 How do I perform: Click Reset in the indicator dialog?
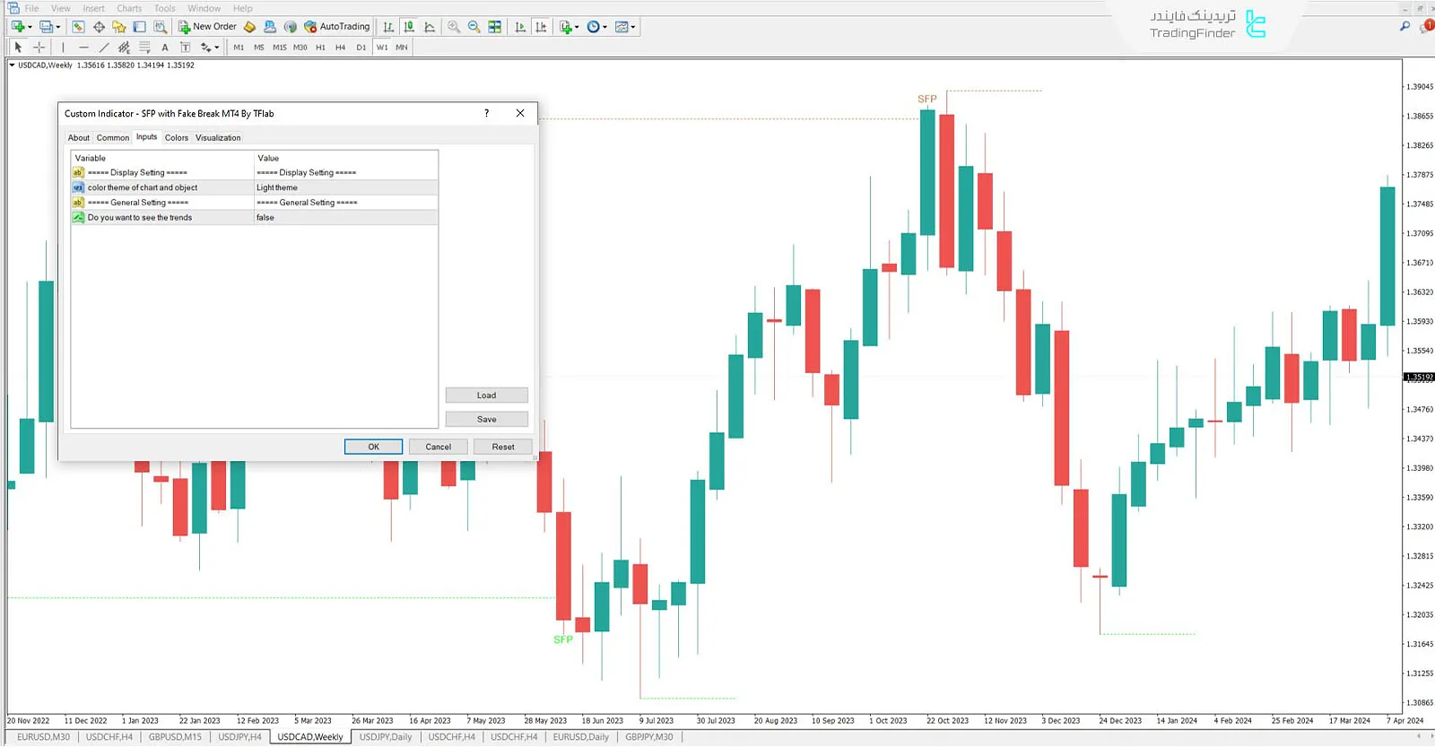[x=503, y=447]
